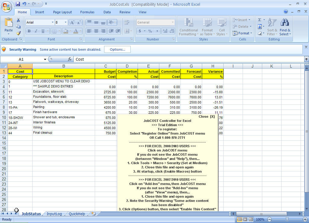Expand Format as Table gallery
309x223 pixels.
click(x=207, y=27)
